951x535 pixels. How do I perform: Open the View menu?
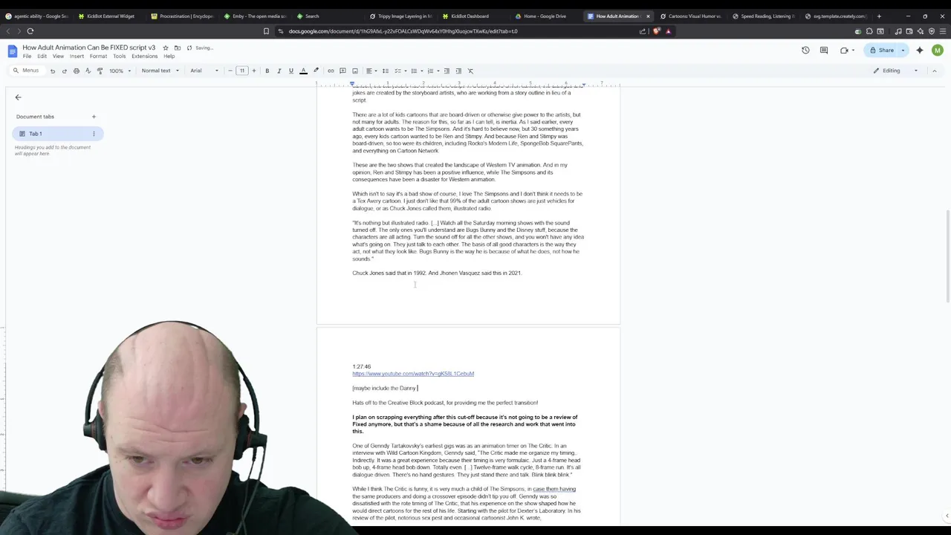click(58, 56)
